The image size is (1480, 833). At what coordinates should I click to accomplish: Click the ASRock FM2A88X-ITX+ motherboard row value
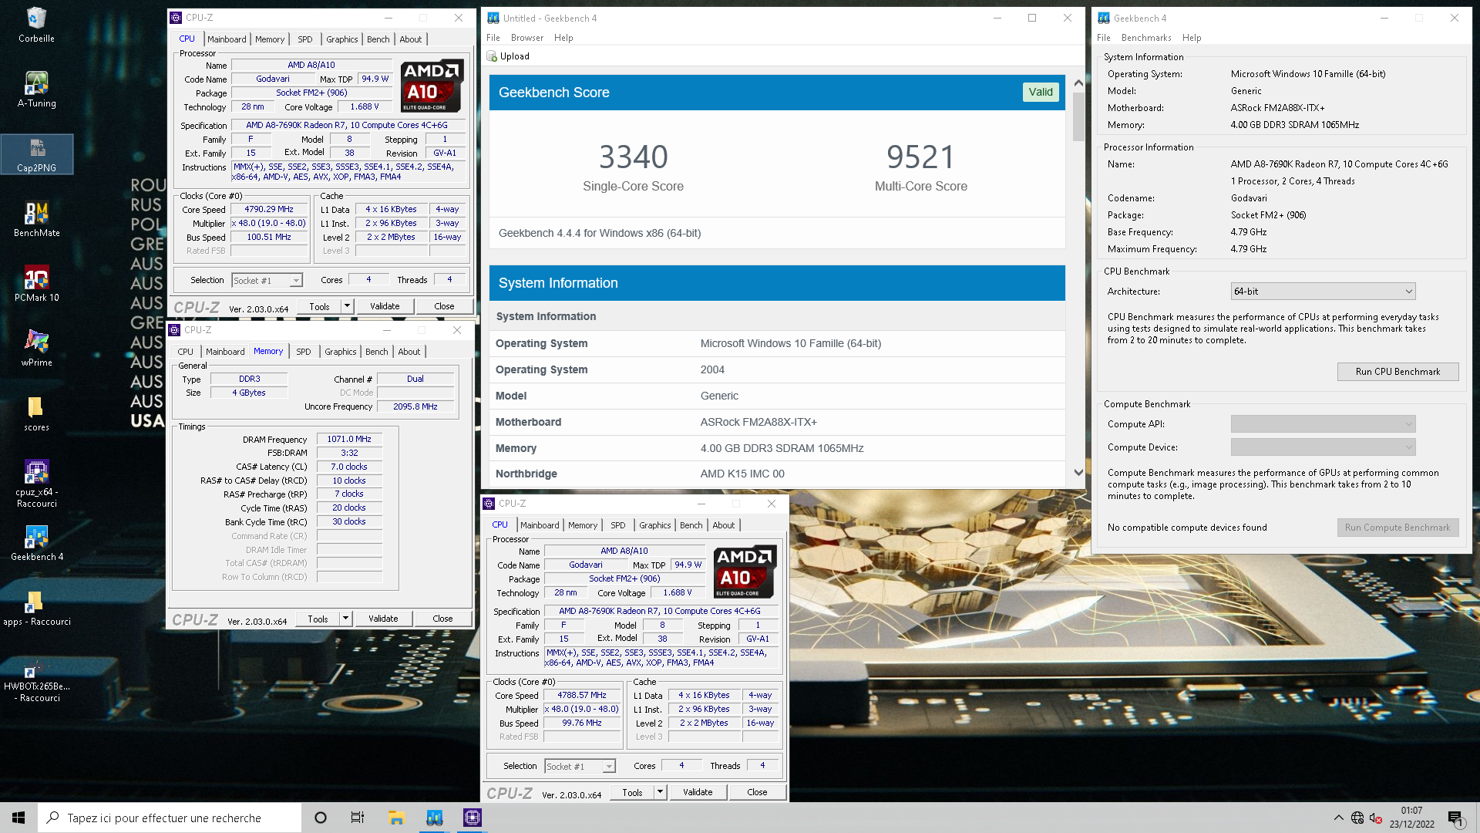pos(758,422)
